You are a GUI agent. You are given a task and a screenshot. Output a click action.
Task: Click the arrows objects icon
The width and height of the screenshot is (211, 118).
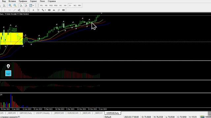click(x=43, y=10)
